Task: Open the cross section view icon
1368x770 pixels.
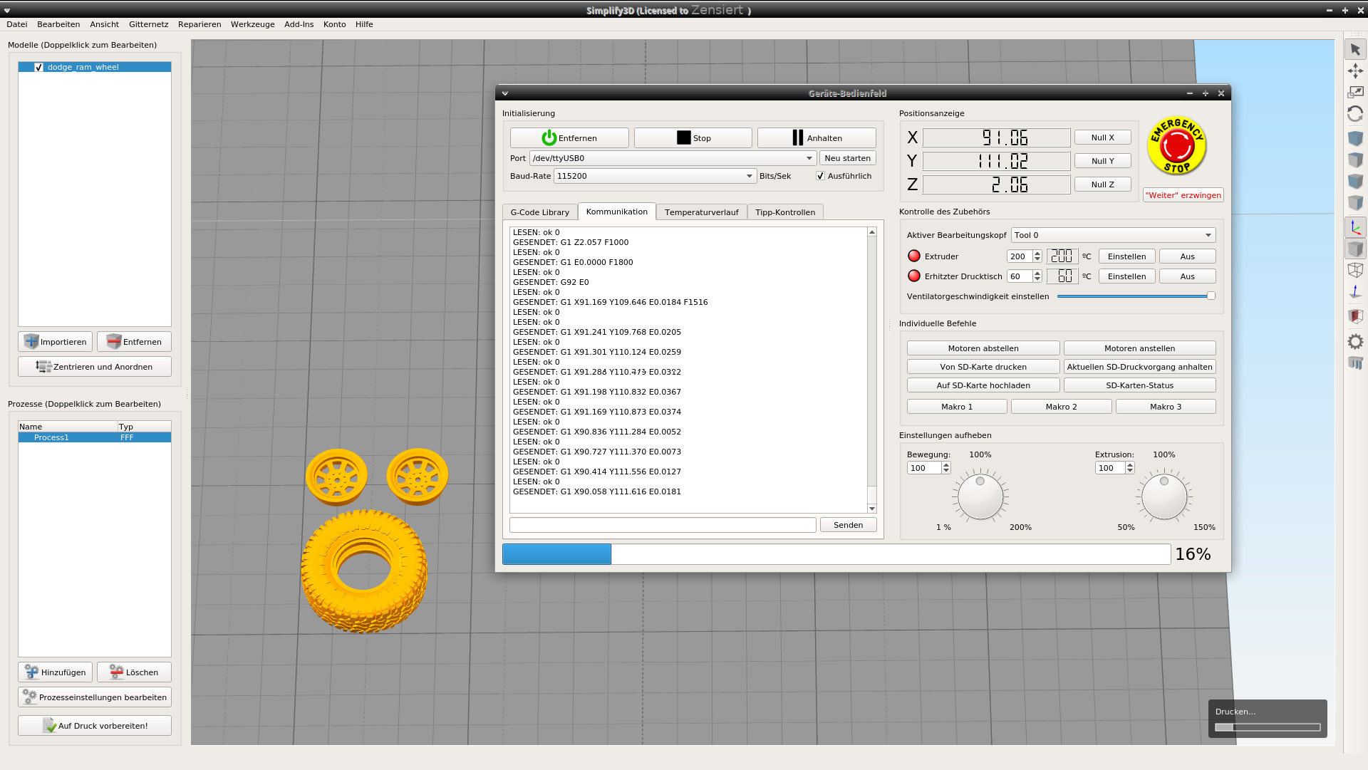Action: point(1355,316)
